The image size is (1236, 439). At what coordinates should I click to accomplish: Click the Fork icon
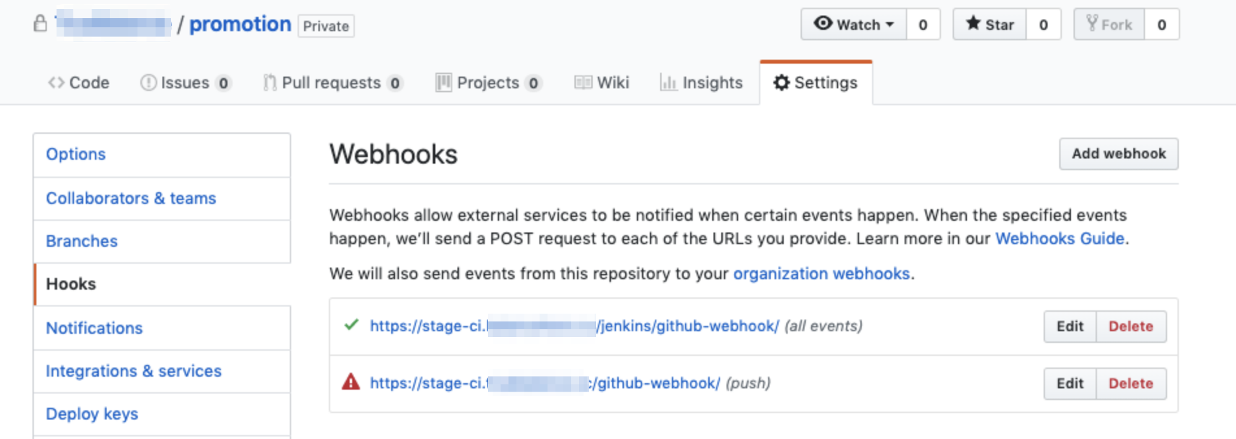pyautogui.click(x=1092, y=23)
